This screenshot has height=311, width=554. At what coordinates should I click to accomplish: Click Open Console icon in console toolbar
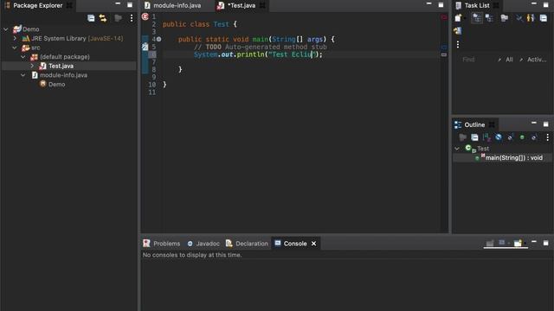click(518, 244)
